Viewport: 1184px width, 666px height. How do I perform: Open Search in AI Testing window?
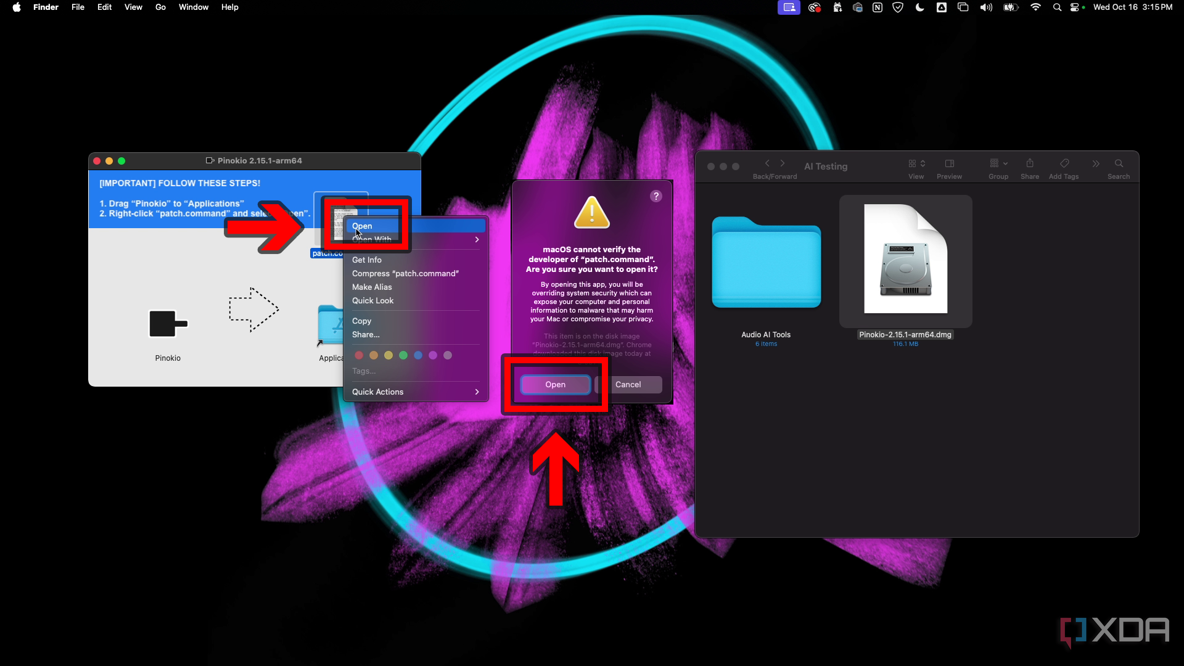pyautogui.click(x=1119, y=163)
